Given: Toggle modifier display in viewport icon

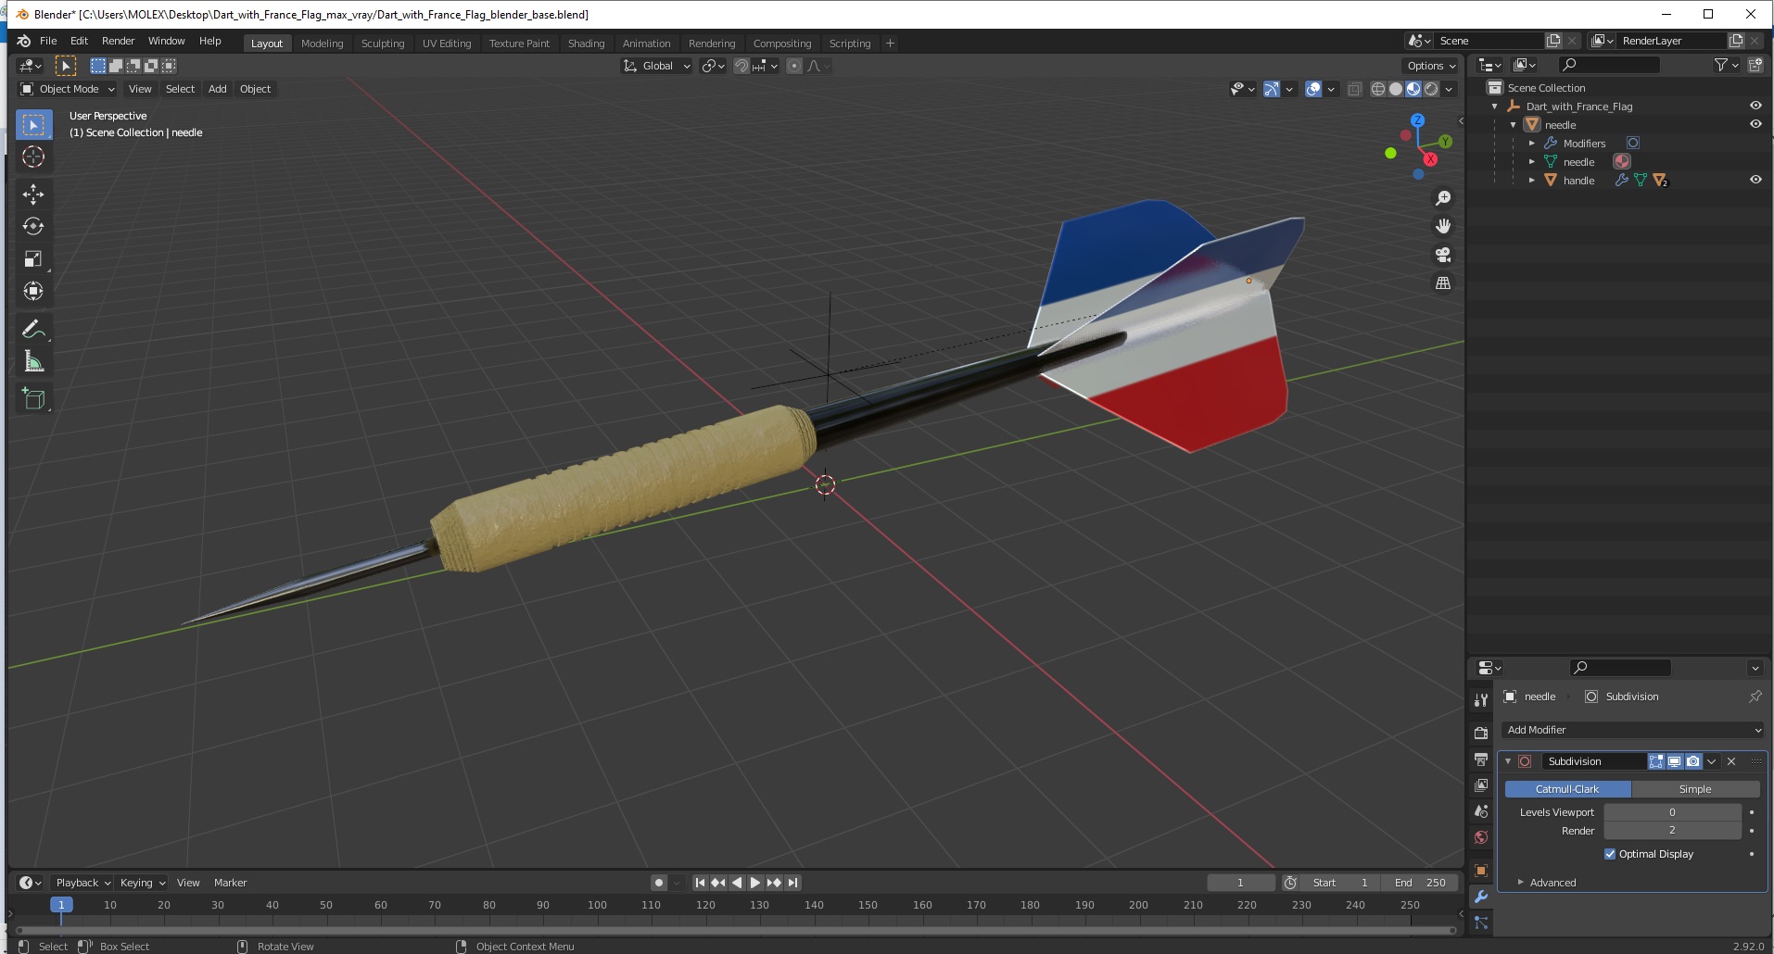Looking at the screenshot, I should pyautogui.click(x=1675, y=761).
